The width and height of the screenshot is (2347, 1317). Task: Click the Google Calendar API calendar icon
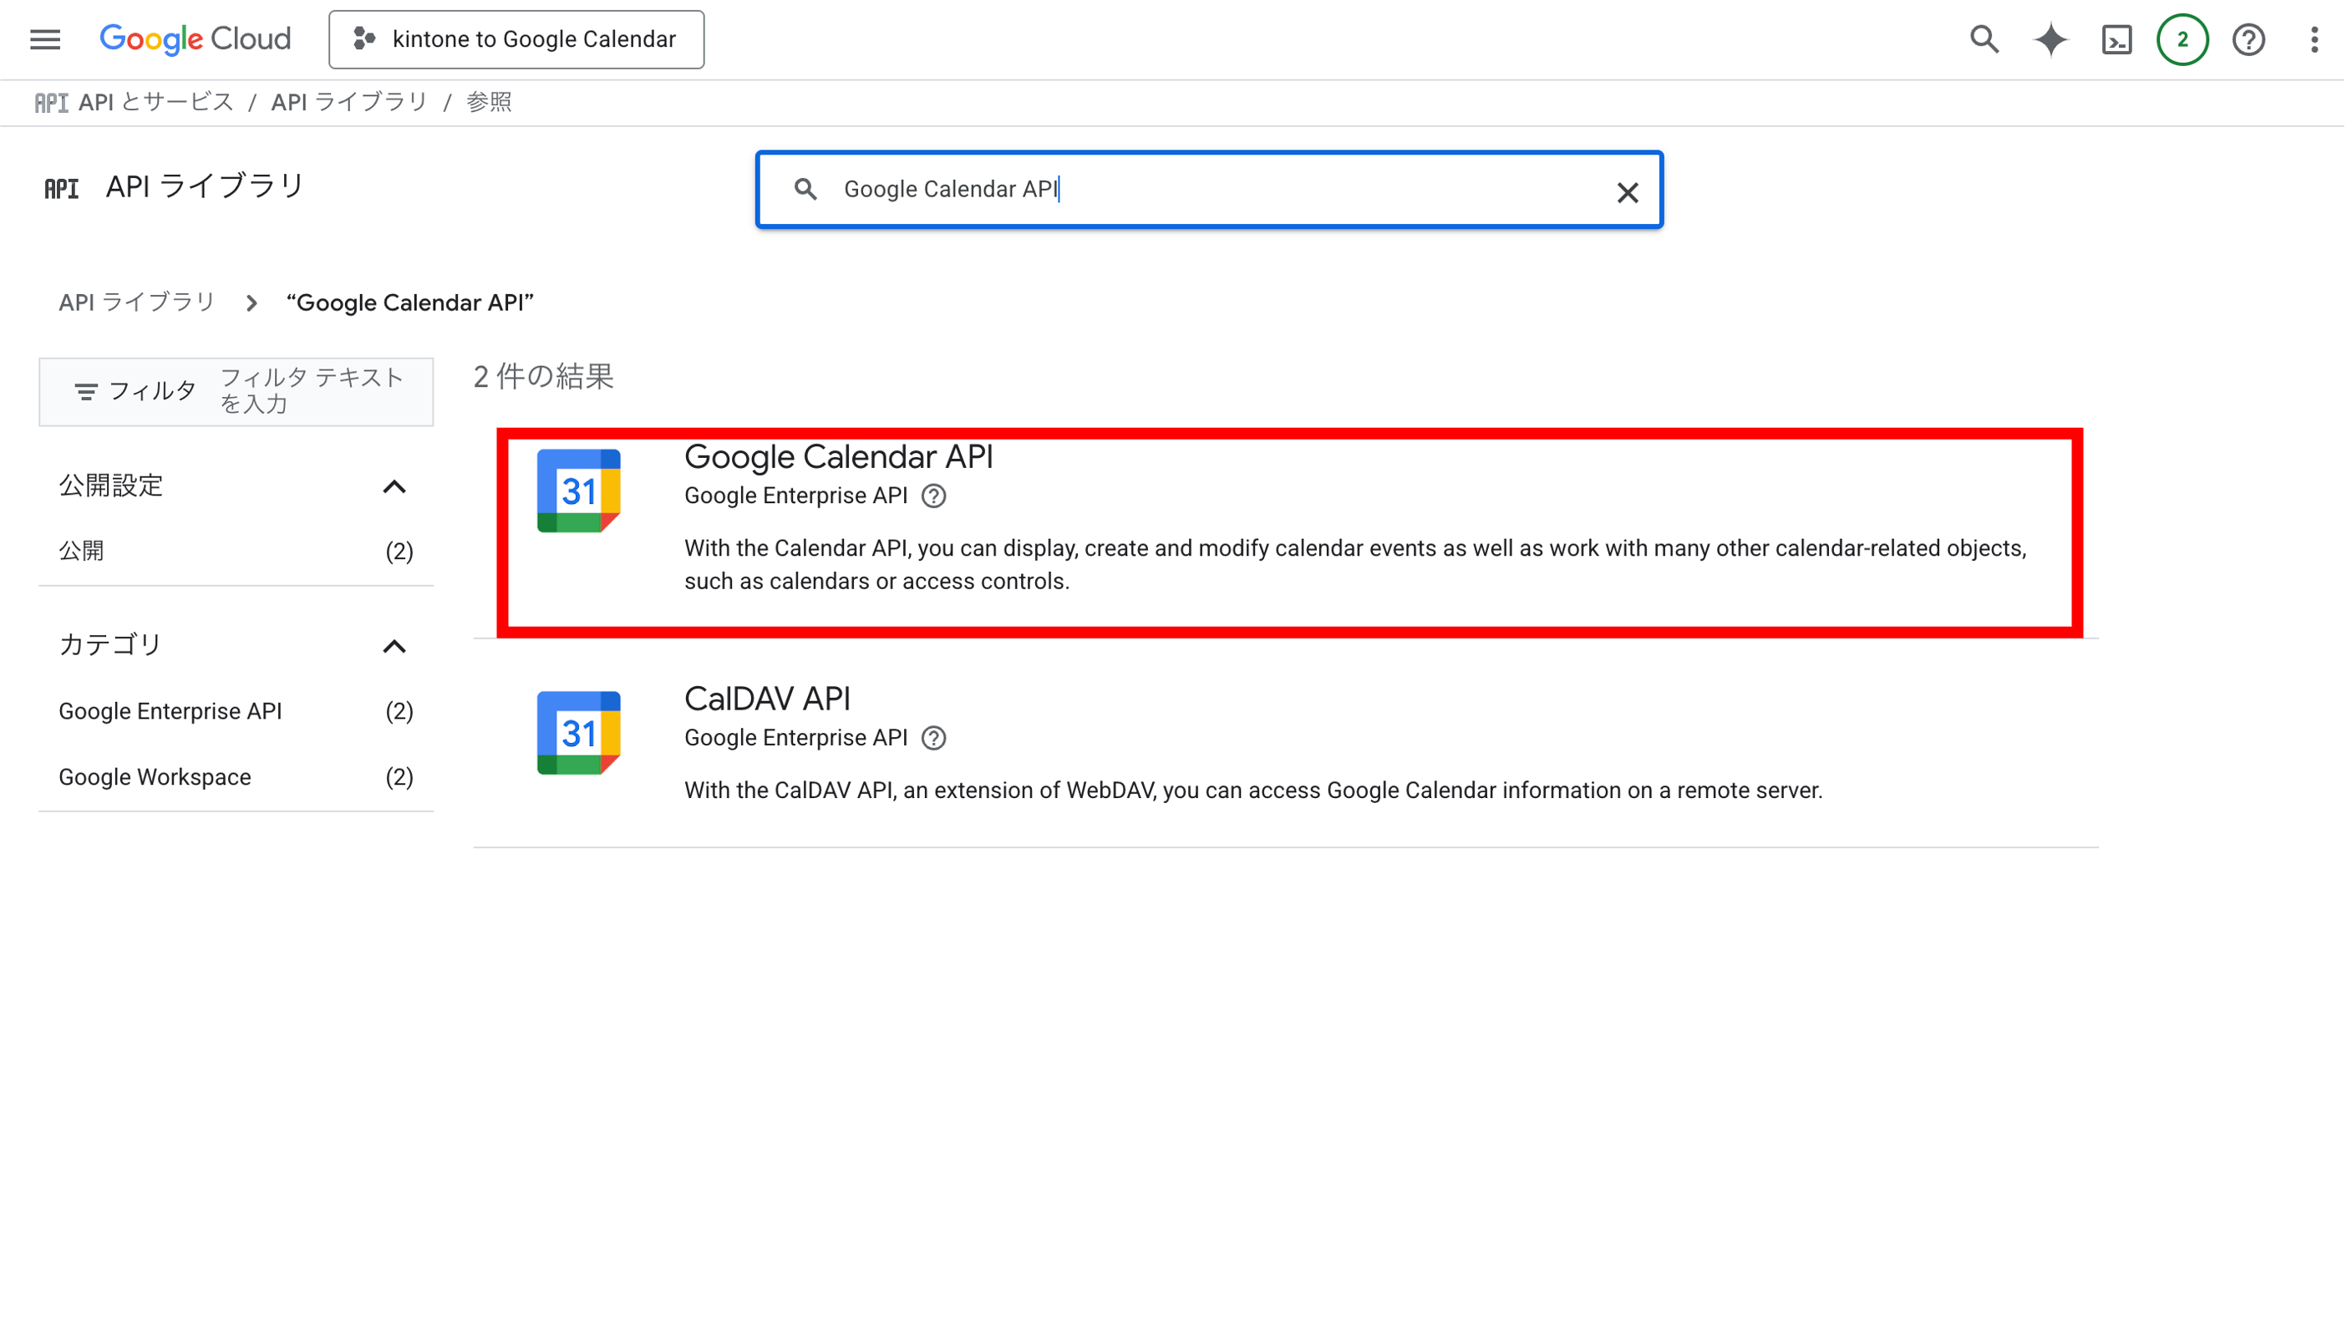click(578, 491)
